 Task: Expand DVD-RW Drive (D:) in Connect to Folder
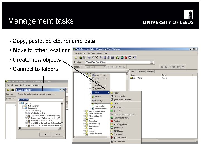point(26,113)
